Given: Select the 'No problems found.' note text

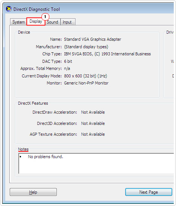Looking at the screenshot, I should point(46,157).
